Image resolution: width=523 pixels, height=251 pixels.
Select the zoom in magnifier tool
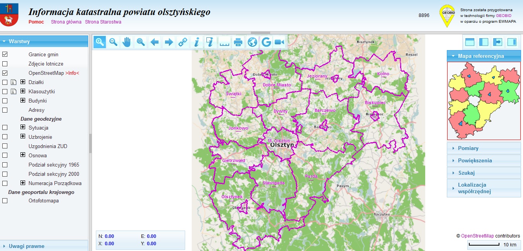(100, 42)
